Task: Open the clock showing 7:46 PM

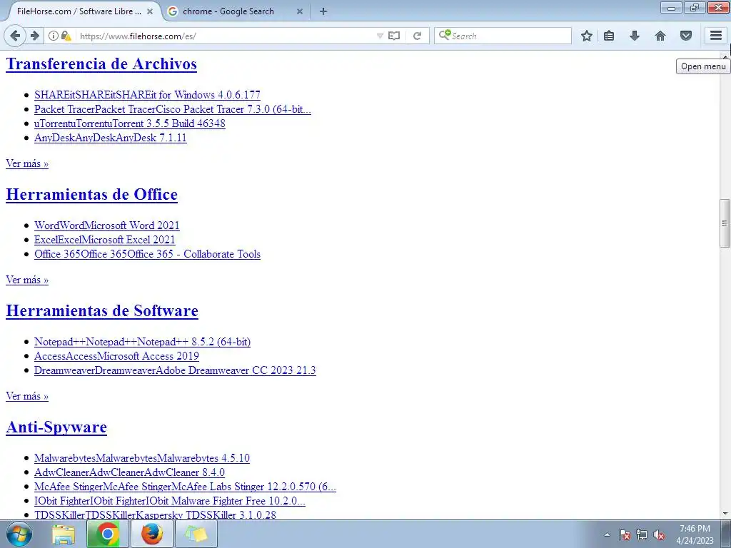Action: point(695,534)
